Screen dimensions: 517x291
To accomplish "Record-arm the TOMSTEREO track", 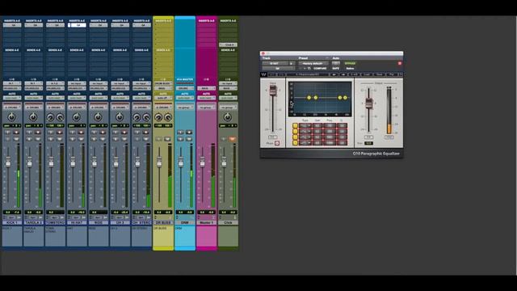I will click(x=60, y=133).
